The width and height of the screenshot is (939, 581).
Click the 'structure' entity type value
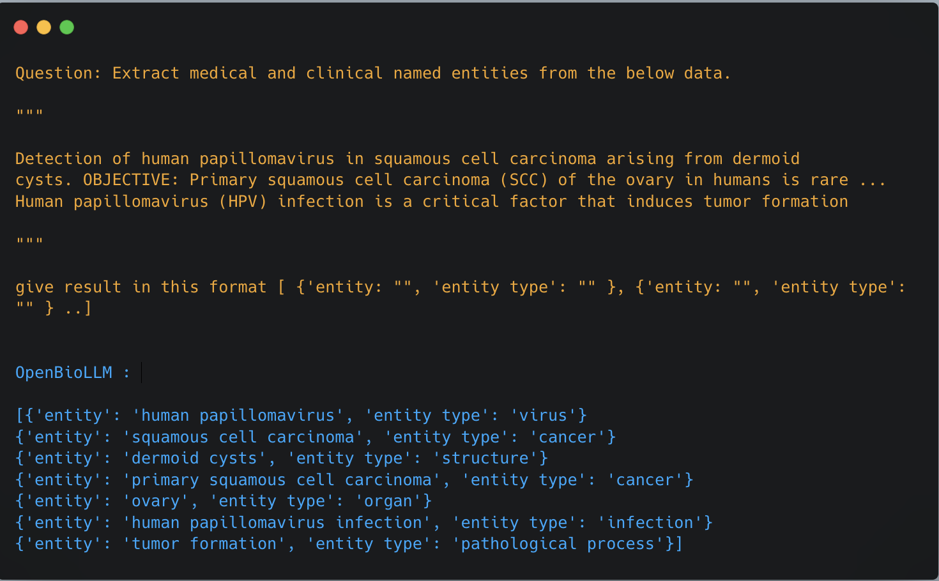click(x=485, y=458)
